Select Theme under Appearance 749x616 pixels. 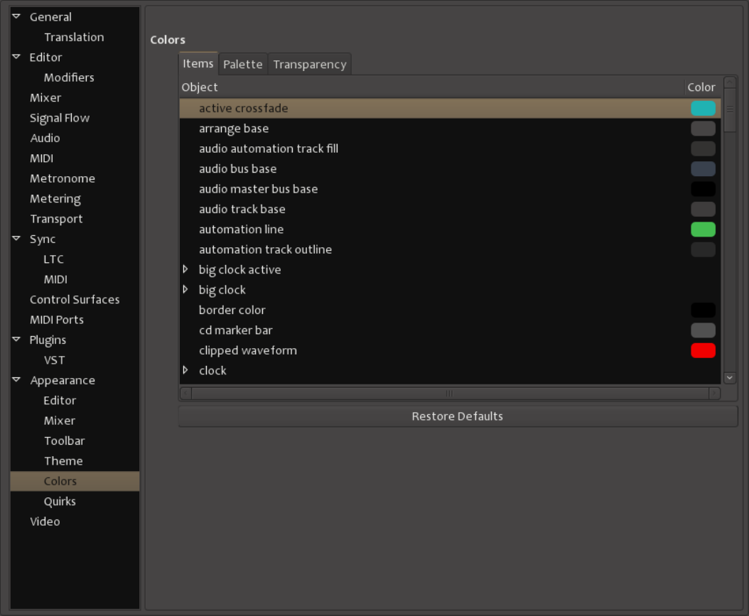[x=63, y=461]
